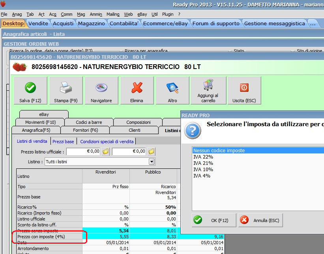Click the 50% Ricarico cell under Pubblico
Screen dimensions: 324x254
[153, 207]
